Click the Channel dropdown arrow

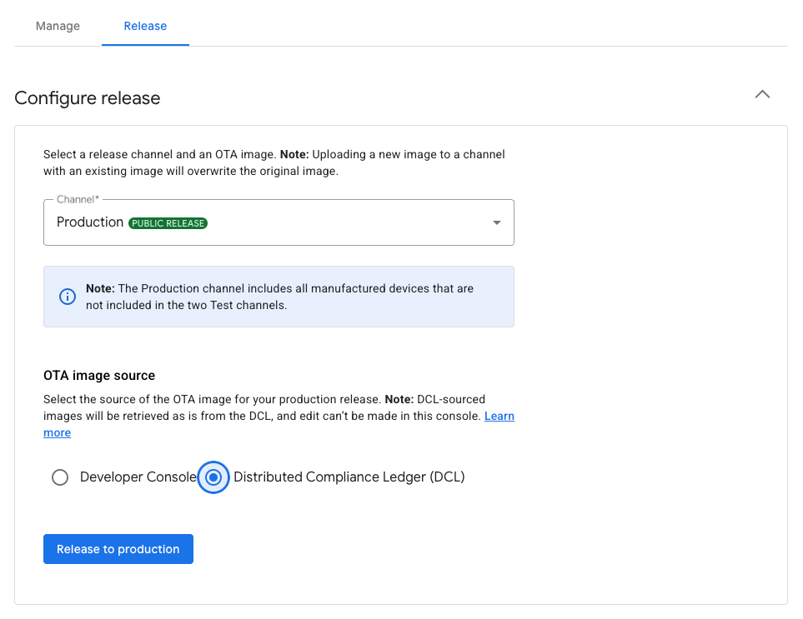496,222
